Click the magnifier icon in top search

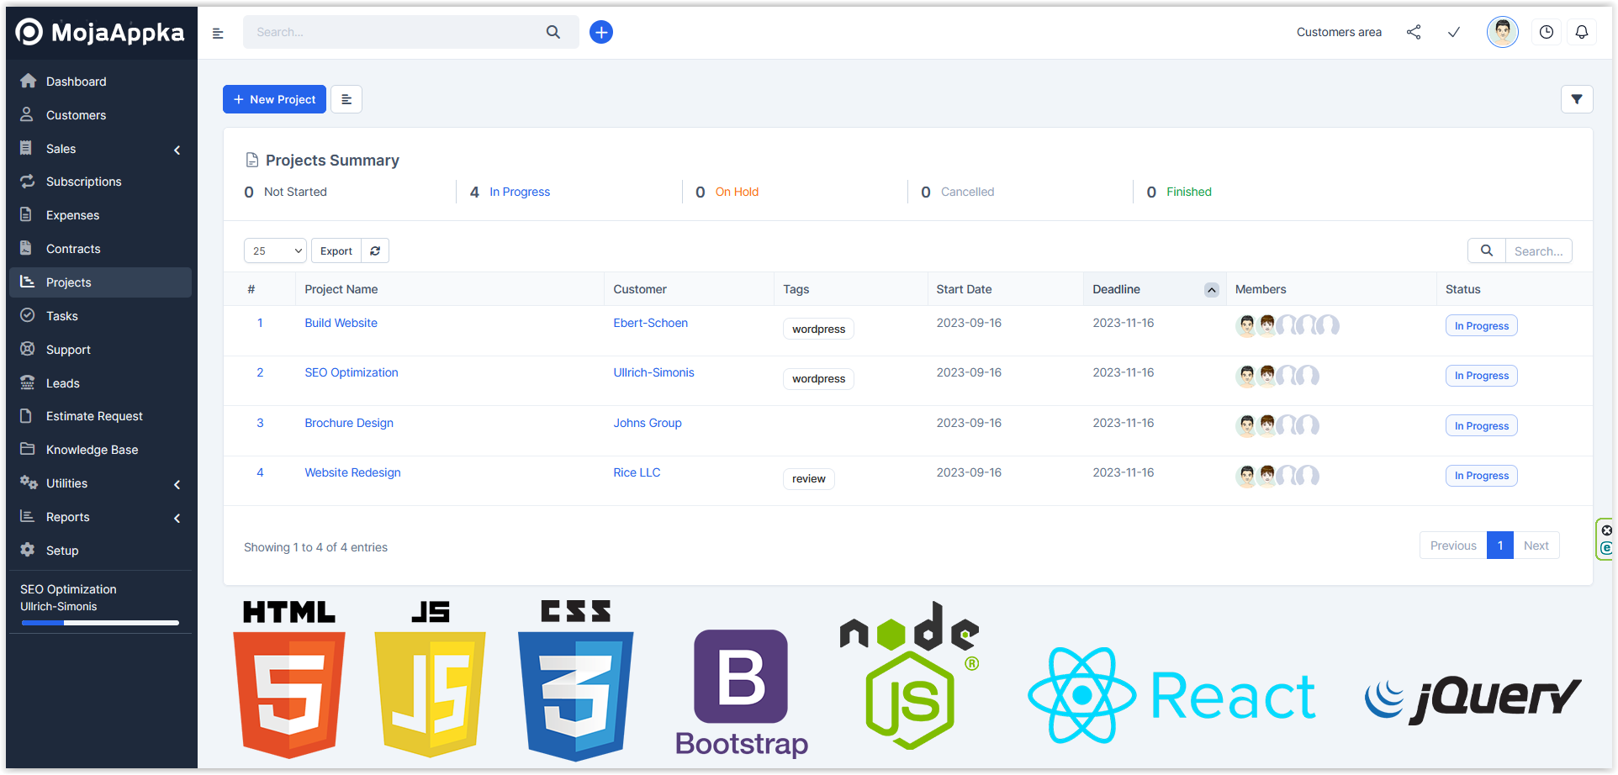[x=553, y=32]
